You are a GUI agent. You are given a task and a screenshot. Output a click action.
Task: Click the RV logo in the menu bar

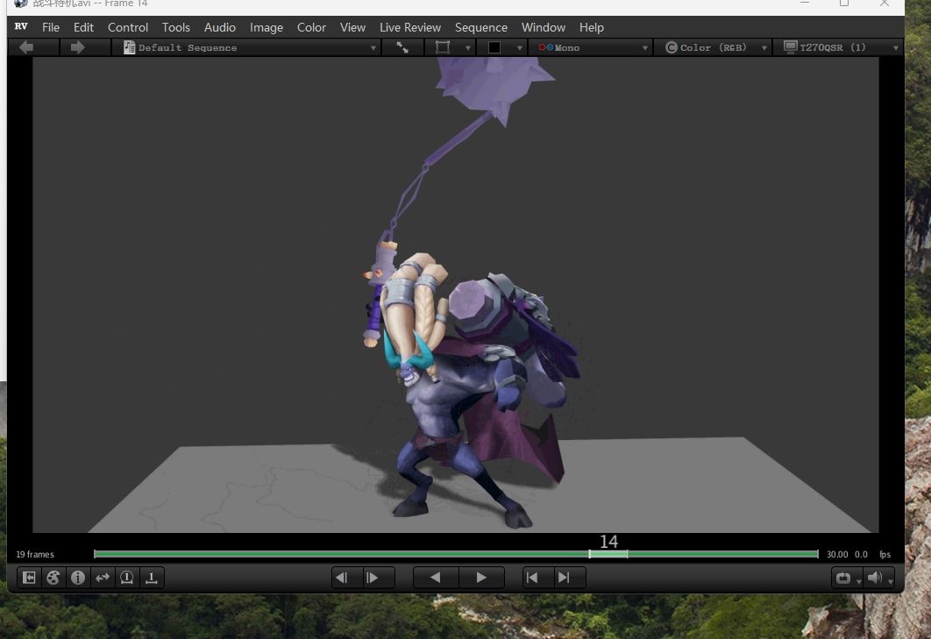21,26
